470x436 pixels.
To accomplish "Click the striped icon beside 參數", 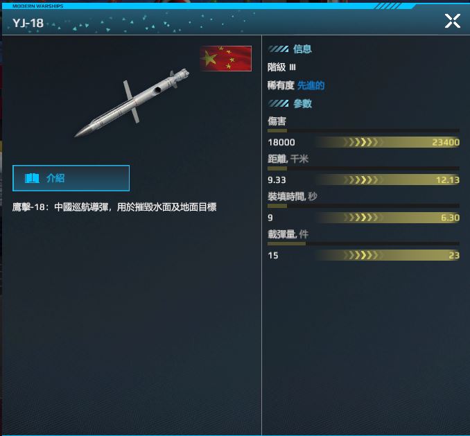I will click(278, 104).
